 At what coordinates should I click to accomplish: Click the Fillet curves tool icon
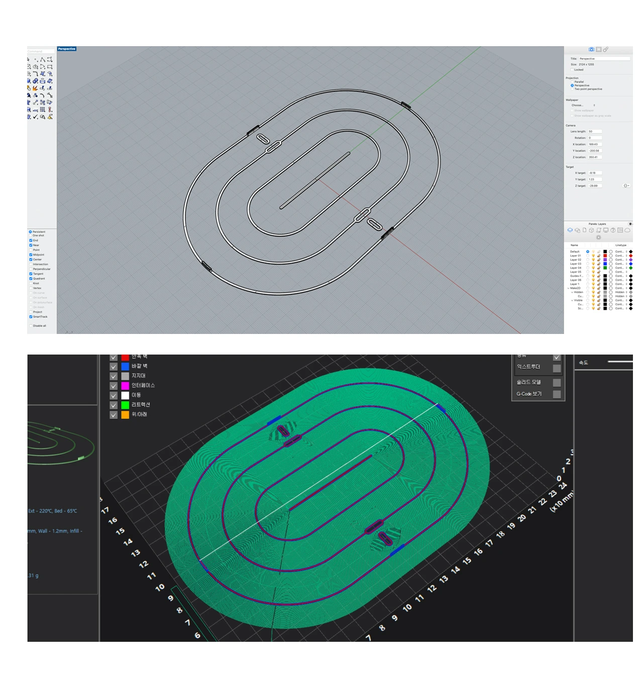(x=35, y=74)
